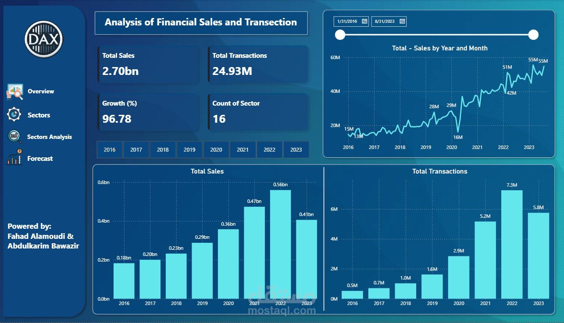Select the Total Transactions KPI card
Image resolution: width=564 pixels, height=323 pixels.
coord(258,64)
